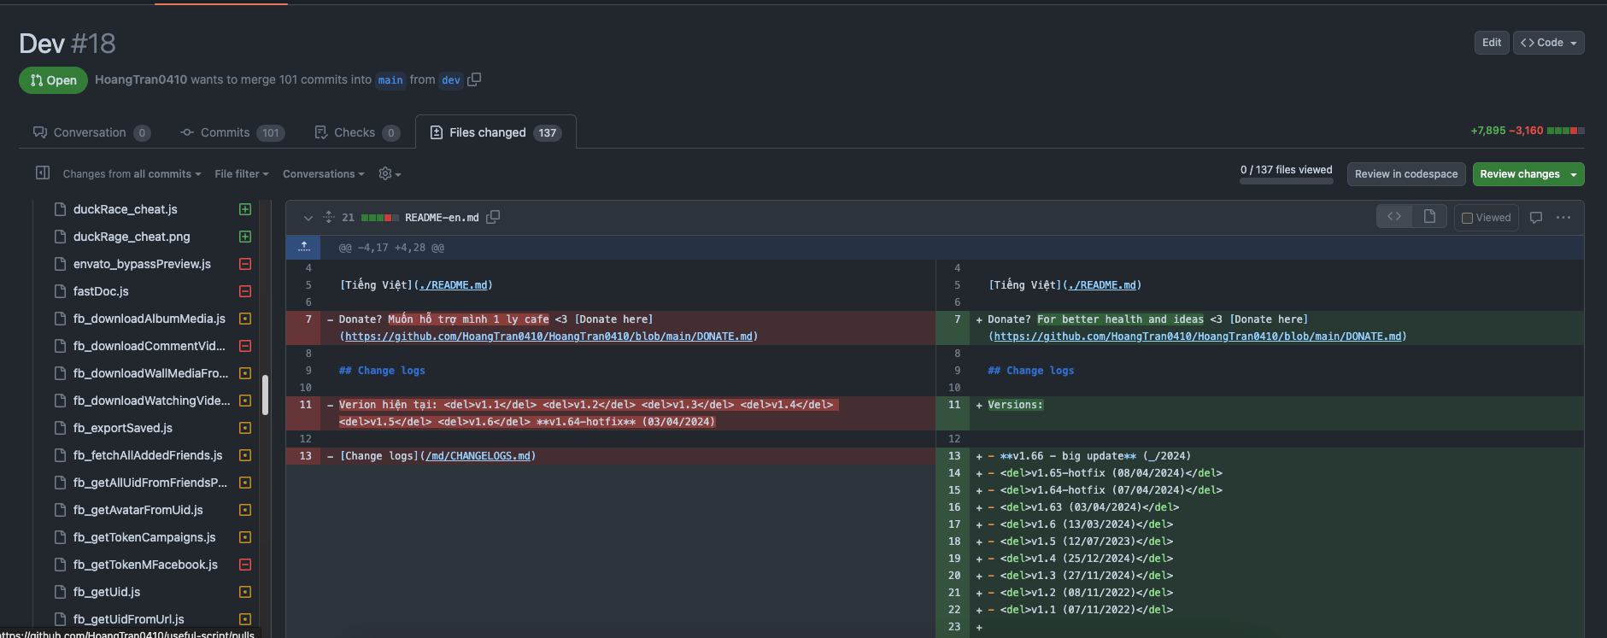This screenshot has width=1607, height=638.
Task: Show README-en.md source diff view
Action: (x=1394, y=217)
